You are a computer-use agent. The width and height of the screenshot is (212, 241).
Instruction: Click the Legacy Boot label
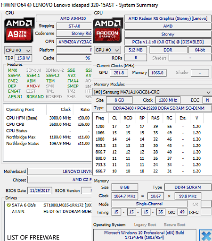point(145,224)
